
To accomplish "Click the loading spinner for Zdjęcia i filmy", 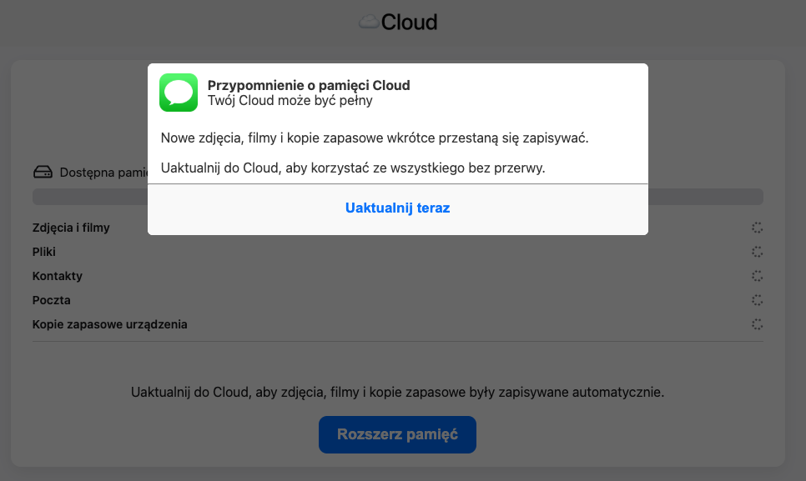I will 757,228.
